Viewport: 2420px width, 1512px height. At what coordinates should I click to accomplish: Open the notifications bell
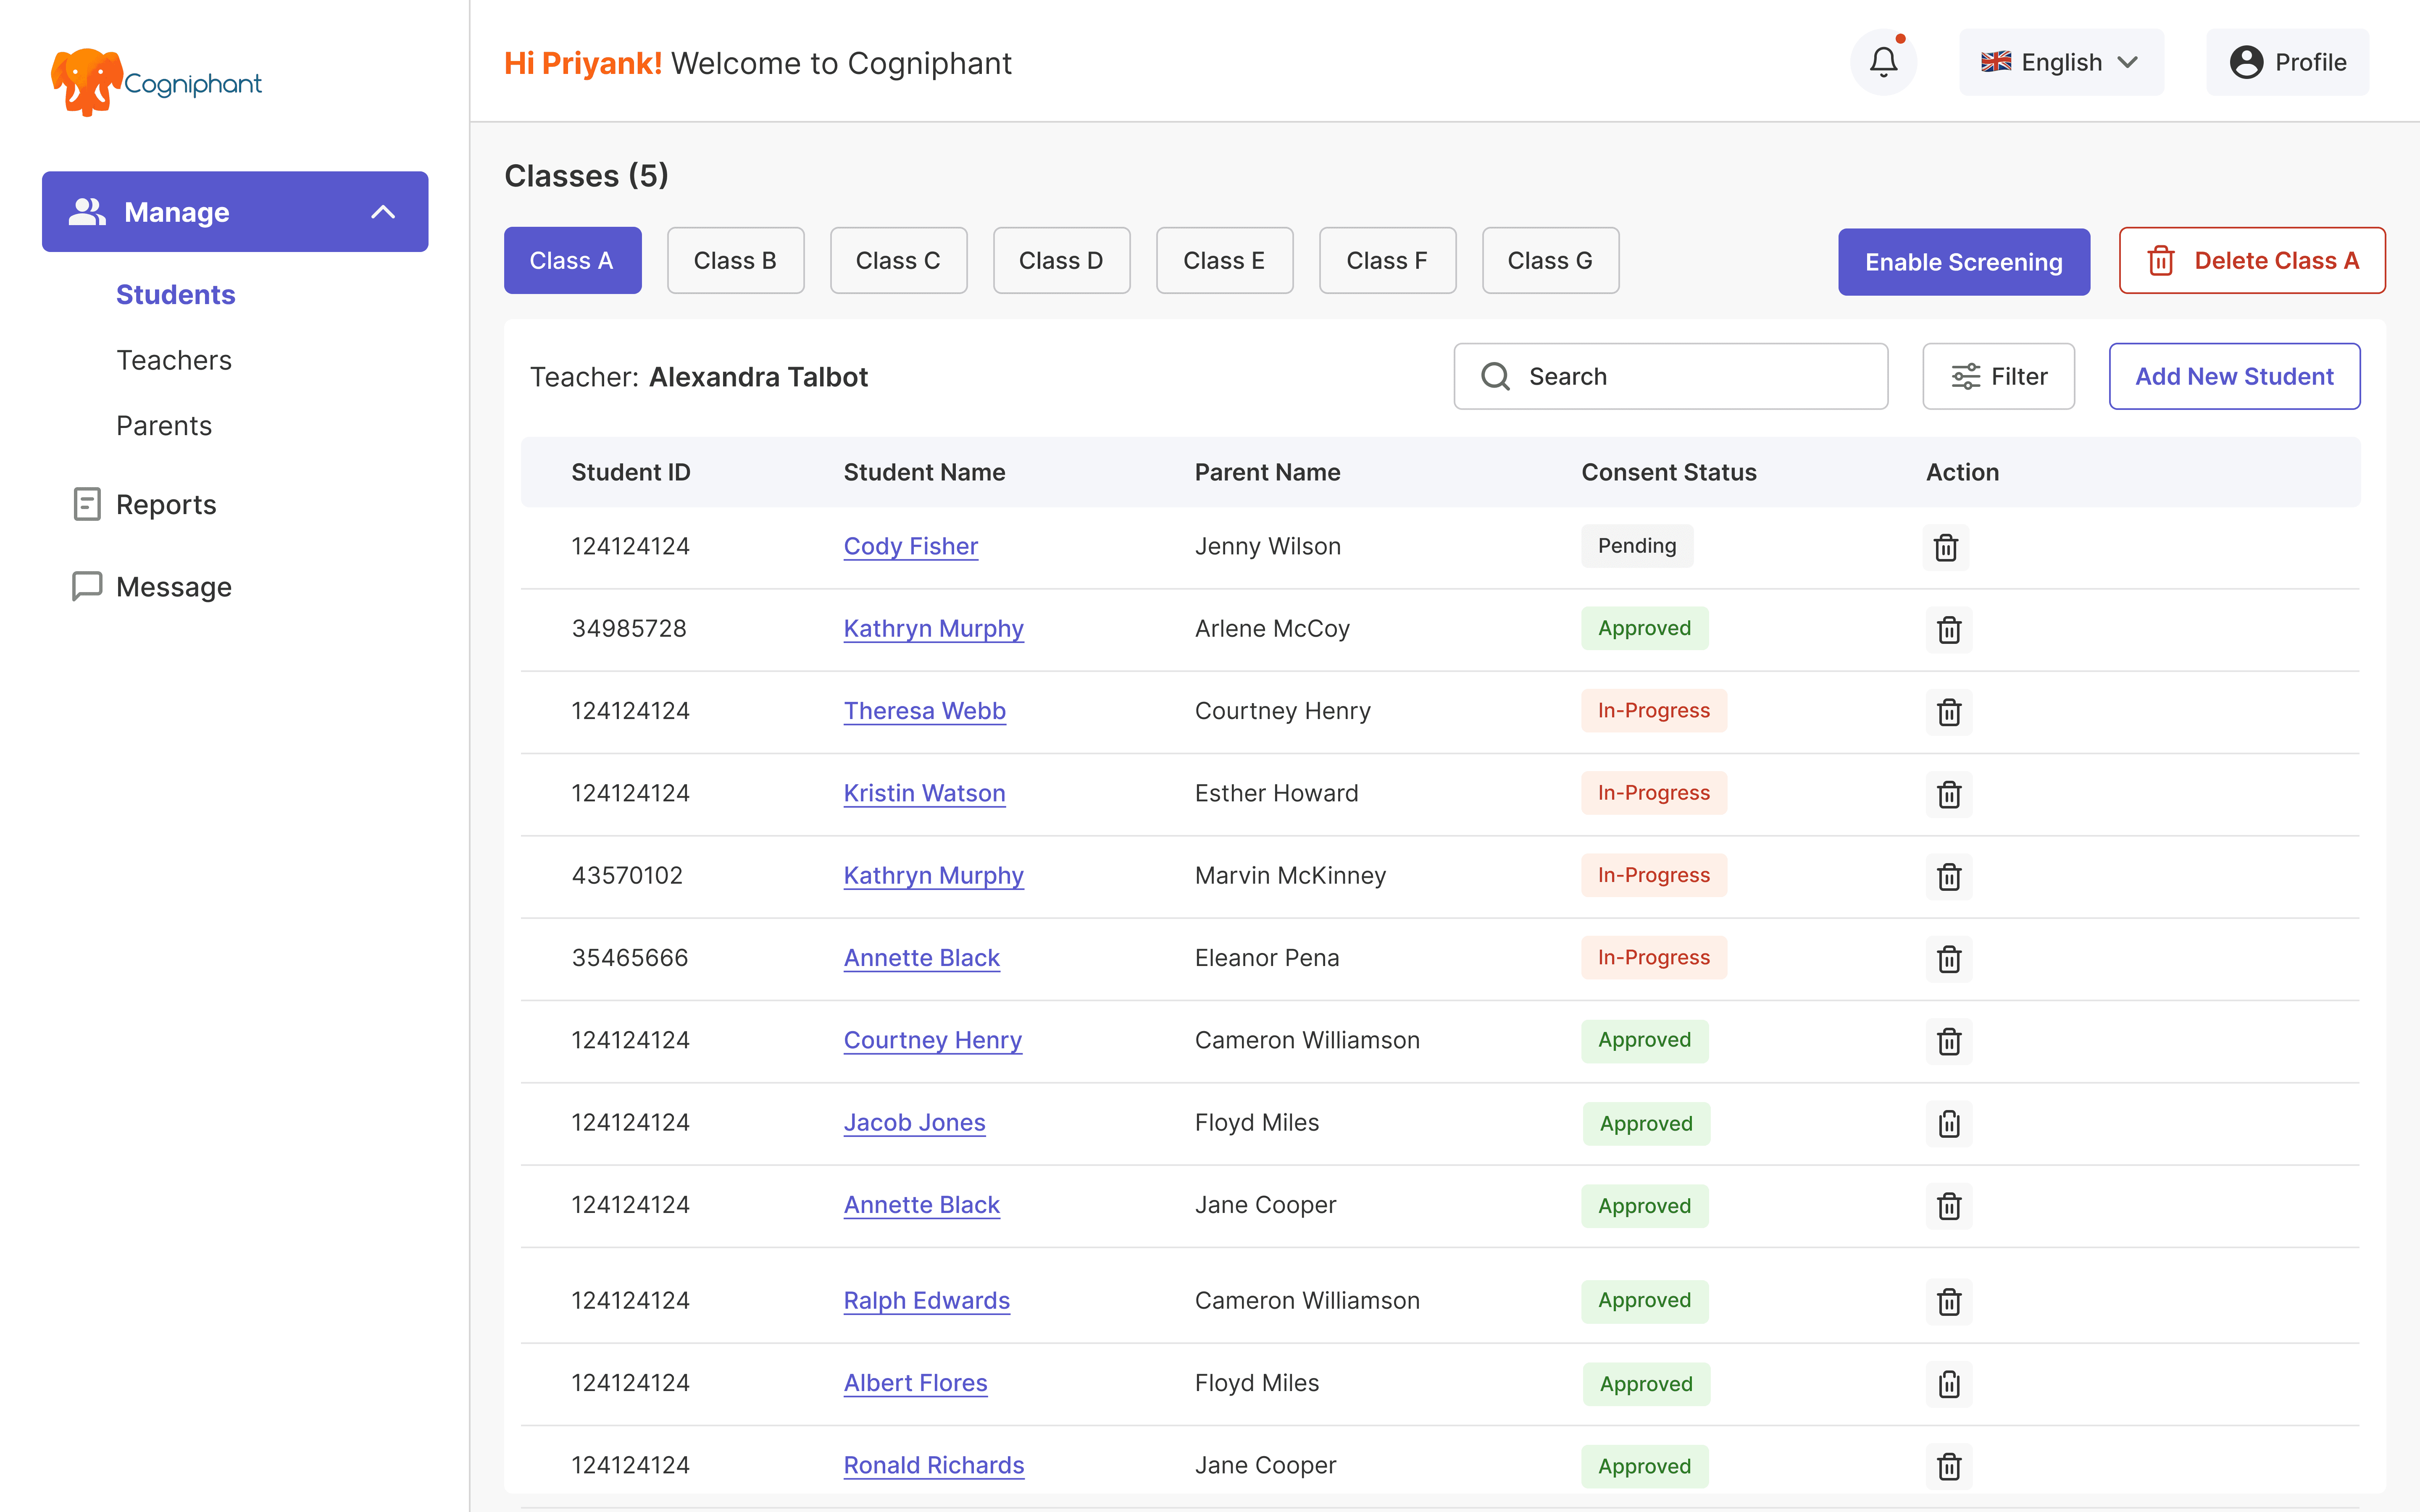pyautogui.click(x=1883, y=62)
